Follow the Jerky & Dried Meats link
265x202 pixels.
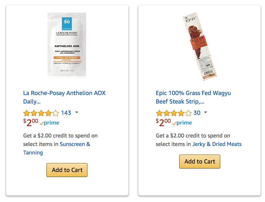point(217,144)
